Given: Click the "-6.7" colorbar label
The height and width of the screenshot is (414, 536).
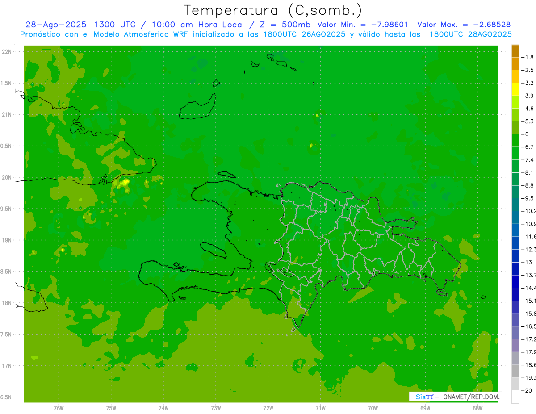Looking at the screenshot, I should (x=528, y=147).
